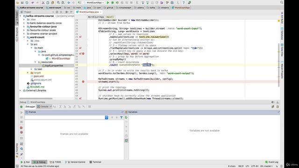Click the simplesteph breadcrumb
The width and height of the screenshot is (299, 168).
[124, 7]
